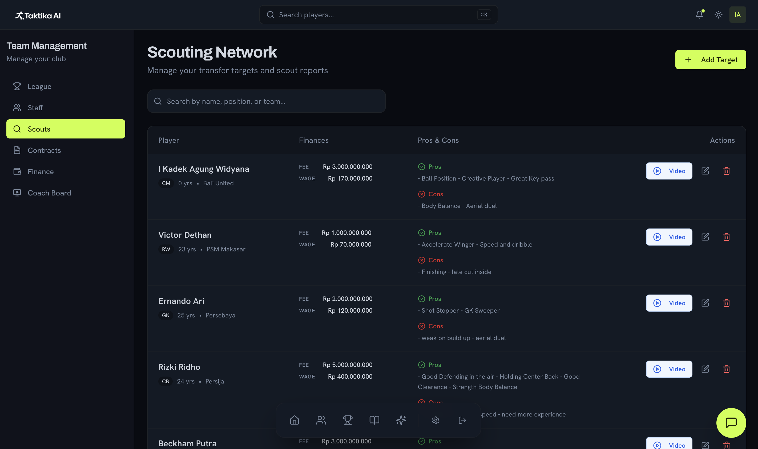Click the Finances column header
This screenshot has width=758, height=449.
point(314,140)
